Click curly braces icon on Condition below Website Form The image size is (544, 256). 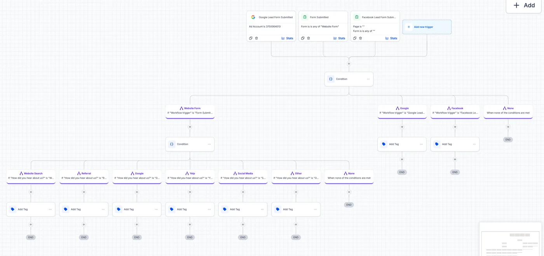pyautogui.click(x=172, y=144)
